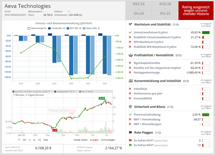This screenshot has width=215, height=155.
Task: Click the Profitabilität / Rentabilität icon
Action: point(131,55)
